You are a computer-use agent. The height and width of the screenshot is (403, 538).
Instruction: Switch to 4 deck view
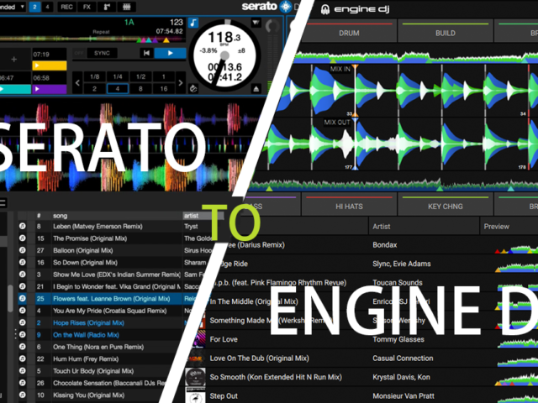click(47, 7)
